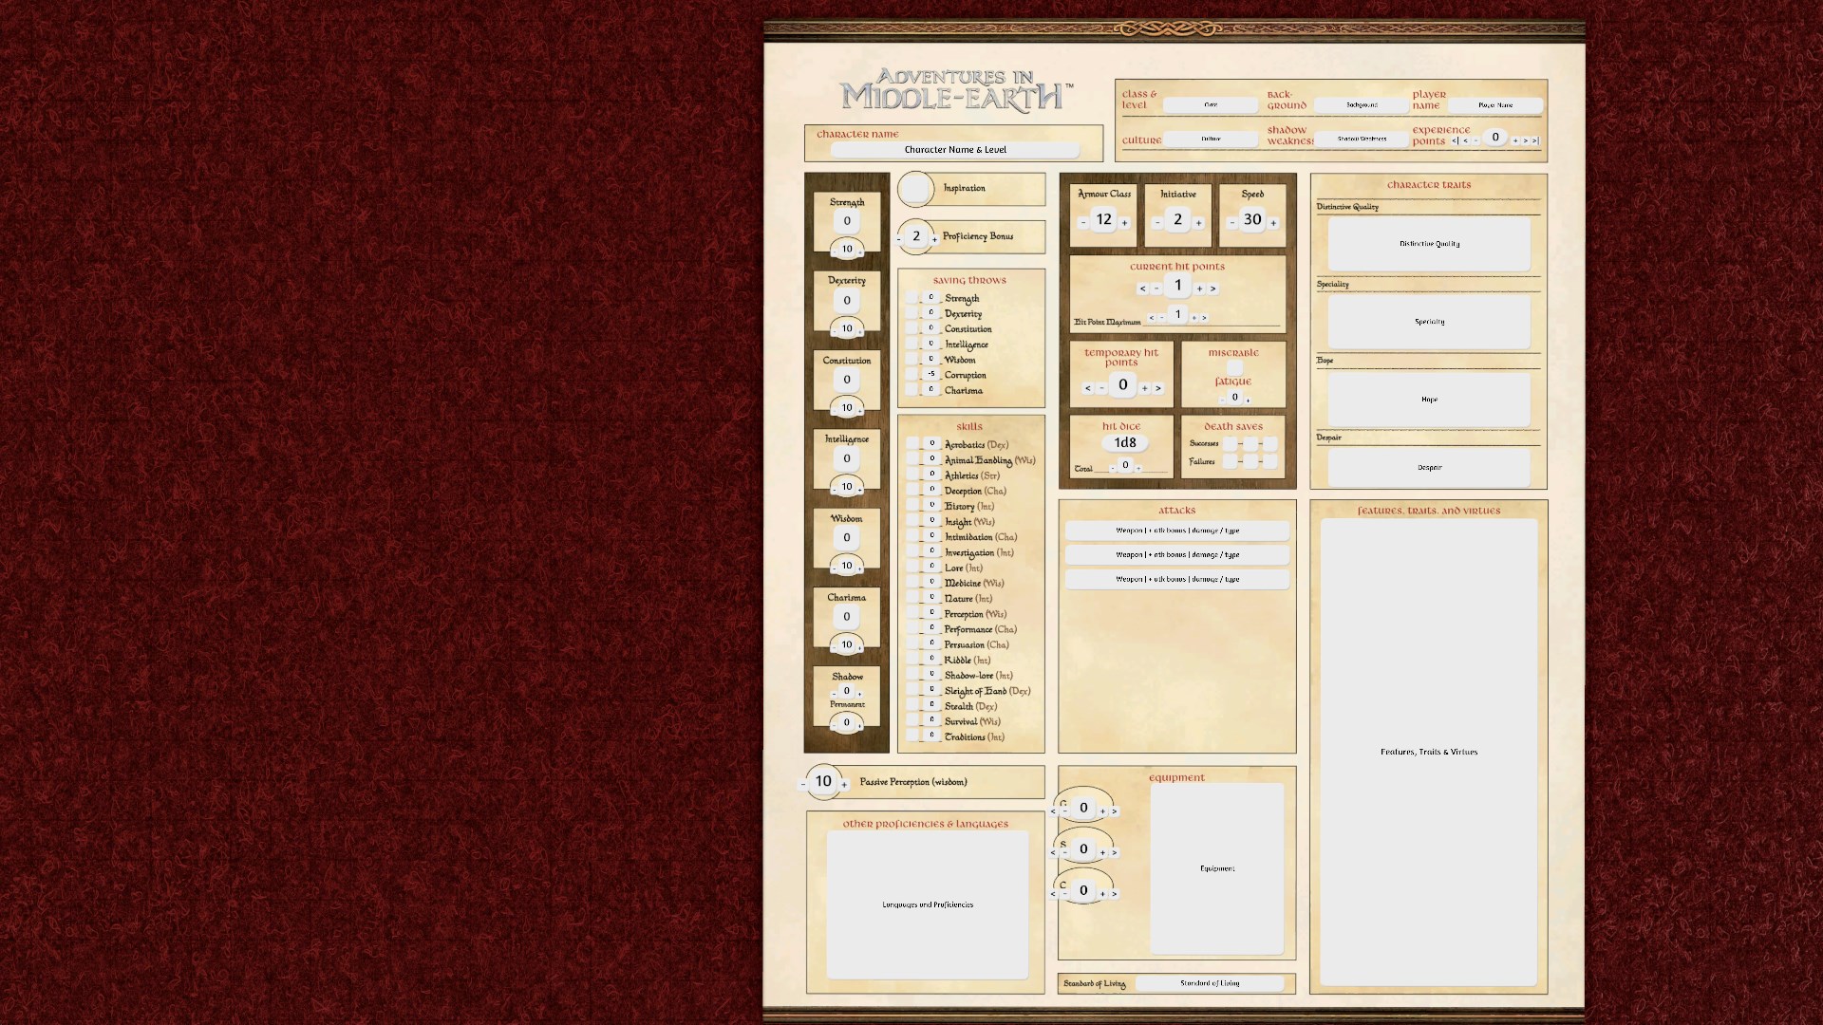Increase Speed with the plus button
The image size is (1823, 1025).
pyautogui.click(x=1273, y=223)
